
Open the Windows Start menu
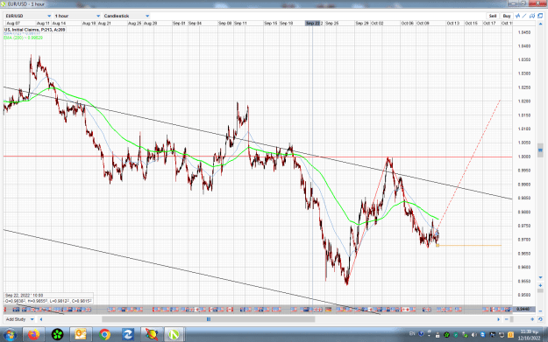pos(10,335)
